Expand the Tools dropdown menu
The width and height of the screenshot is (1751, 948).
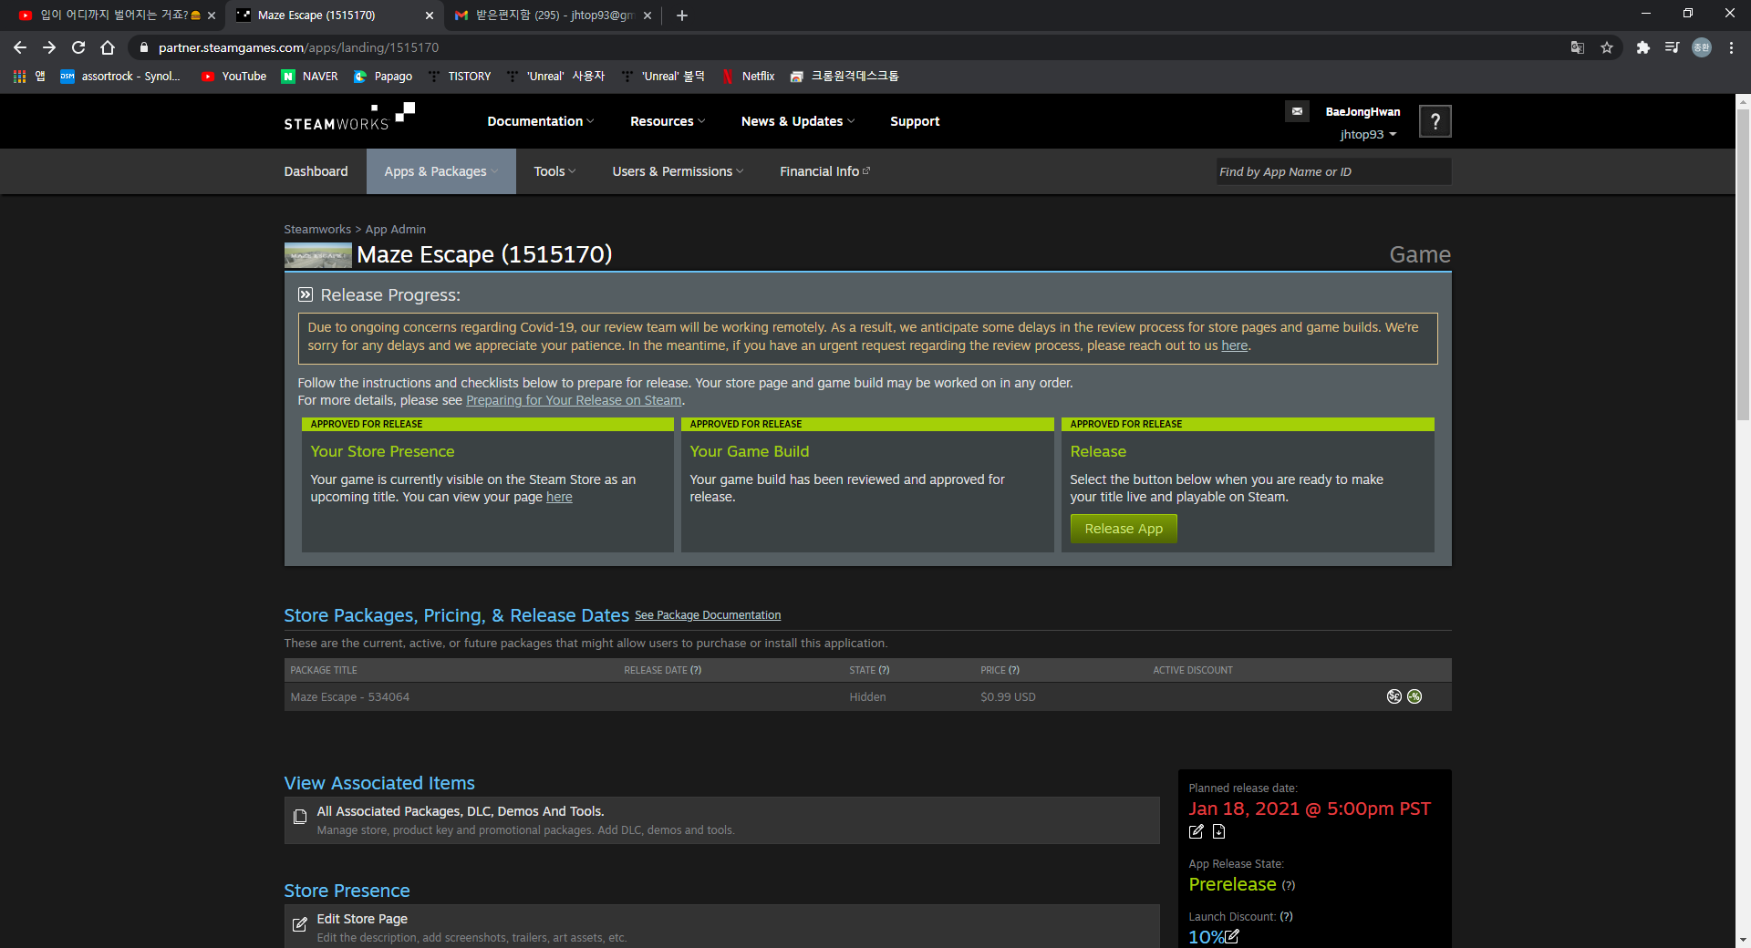click(554, 171)
